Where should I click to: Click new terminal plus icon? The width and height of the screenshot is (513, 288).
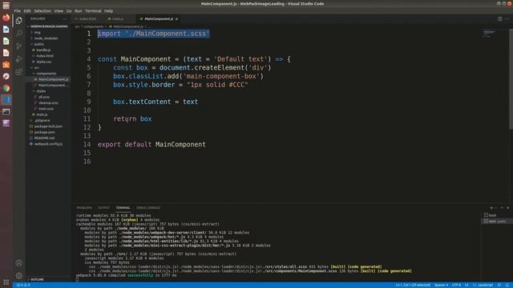point(491,208)
